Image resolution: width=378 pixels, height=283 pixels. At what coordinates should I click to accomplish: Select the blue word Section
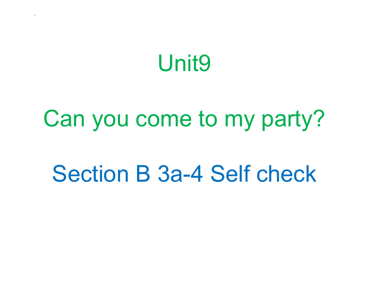[x=91, y=173]
